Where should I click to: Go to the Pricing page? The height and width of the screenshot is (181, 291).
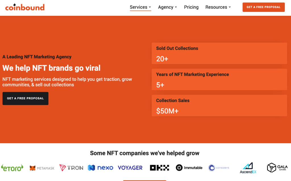tap(191, 7)
